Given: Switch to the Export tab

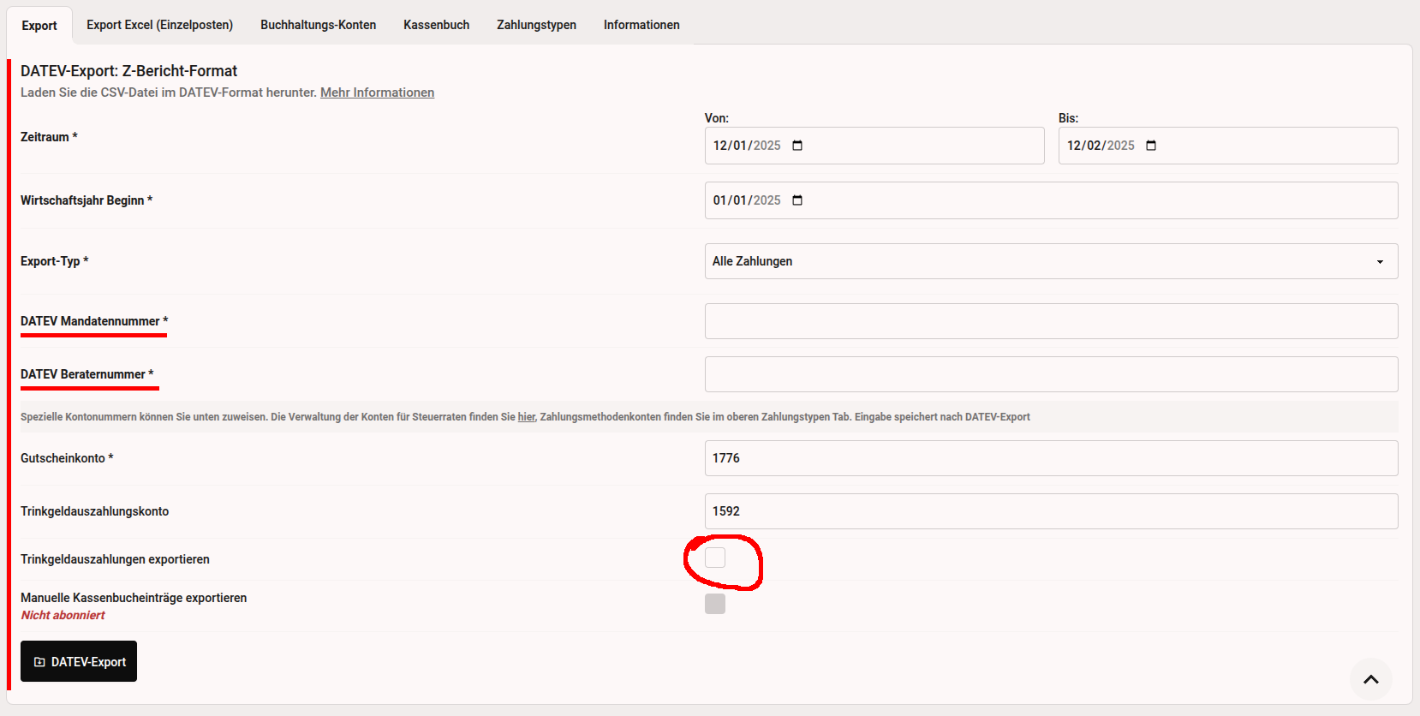Looking at the screenshot, I should click(x=39, y=25).
